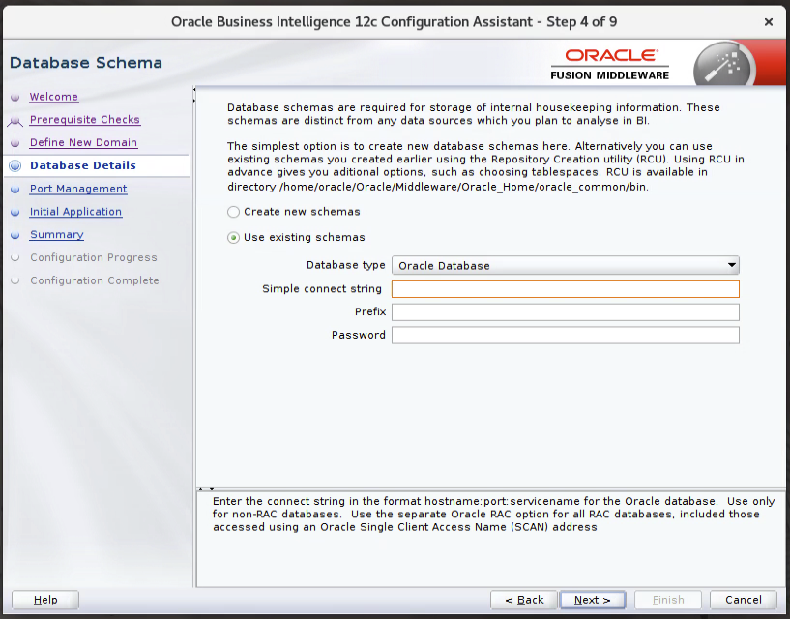Viewport: 790px width, 619px height.
Task: Close the Configuration Assistant window
Action: [769, 22]
